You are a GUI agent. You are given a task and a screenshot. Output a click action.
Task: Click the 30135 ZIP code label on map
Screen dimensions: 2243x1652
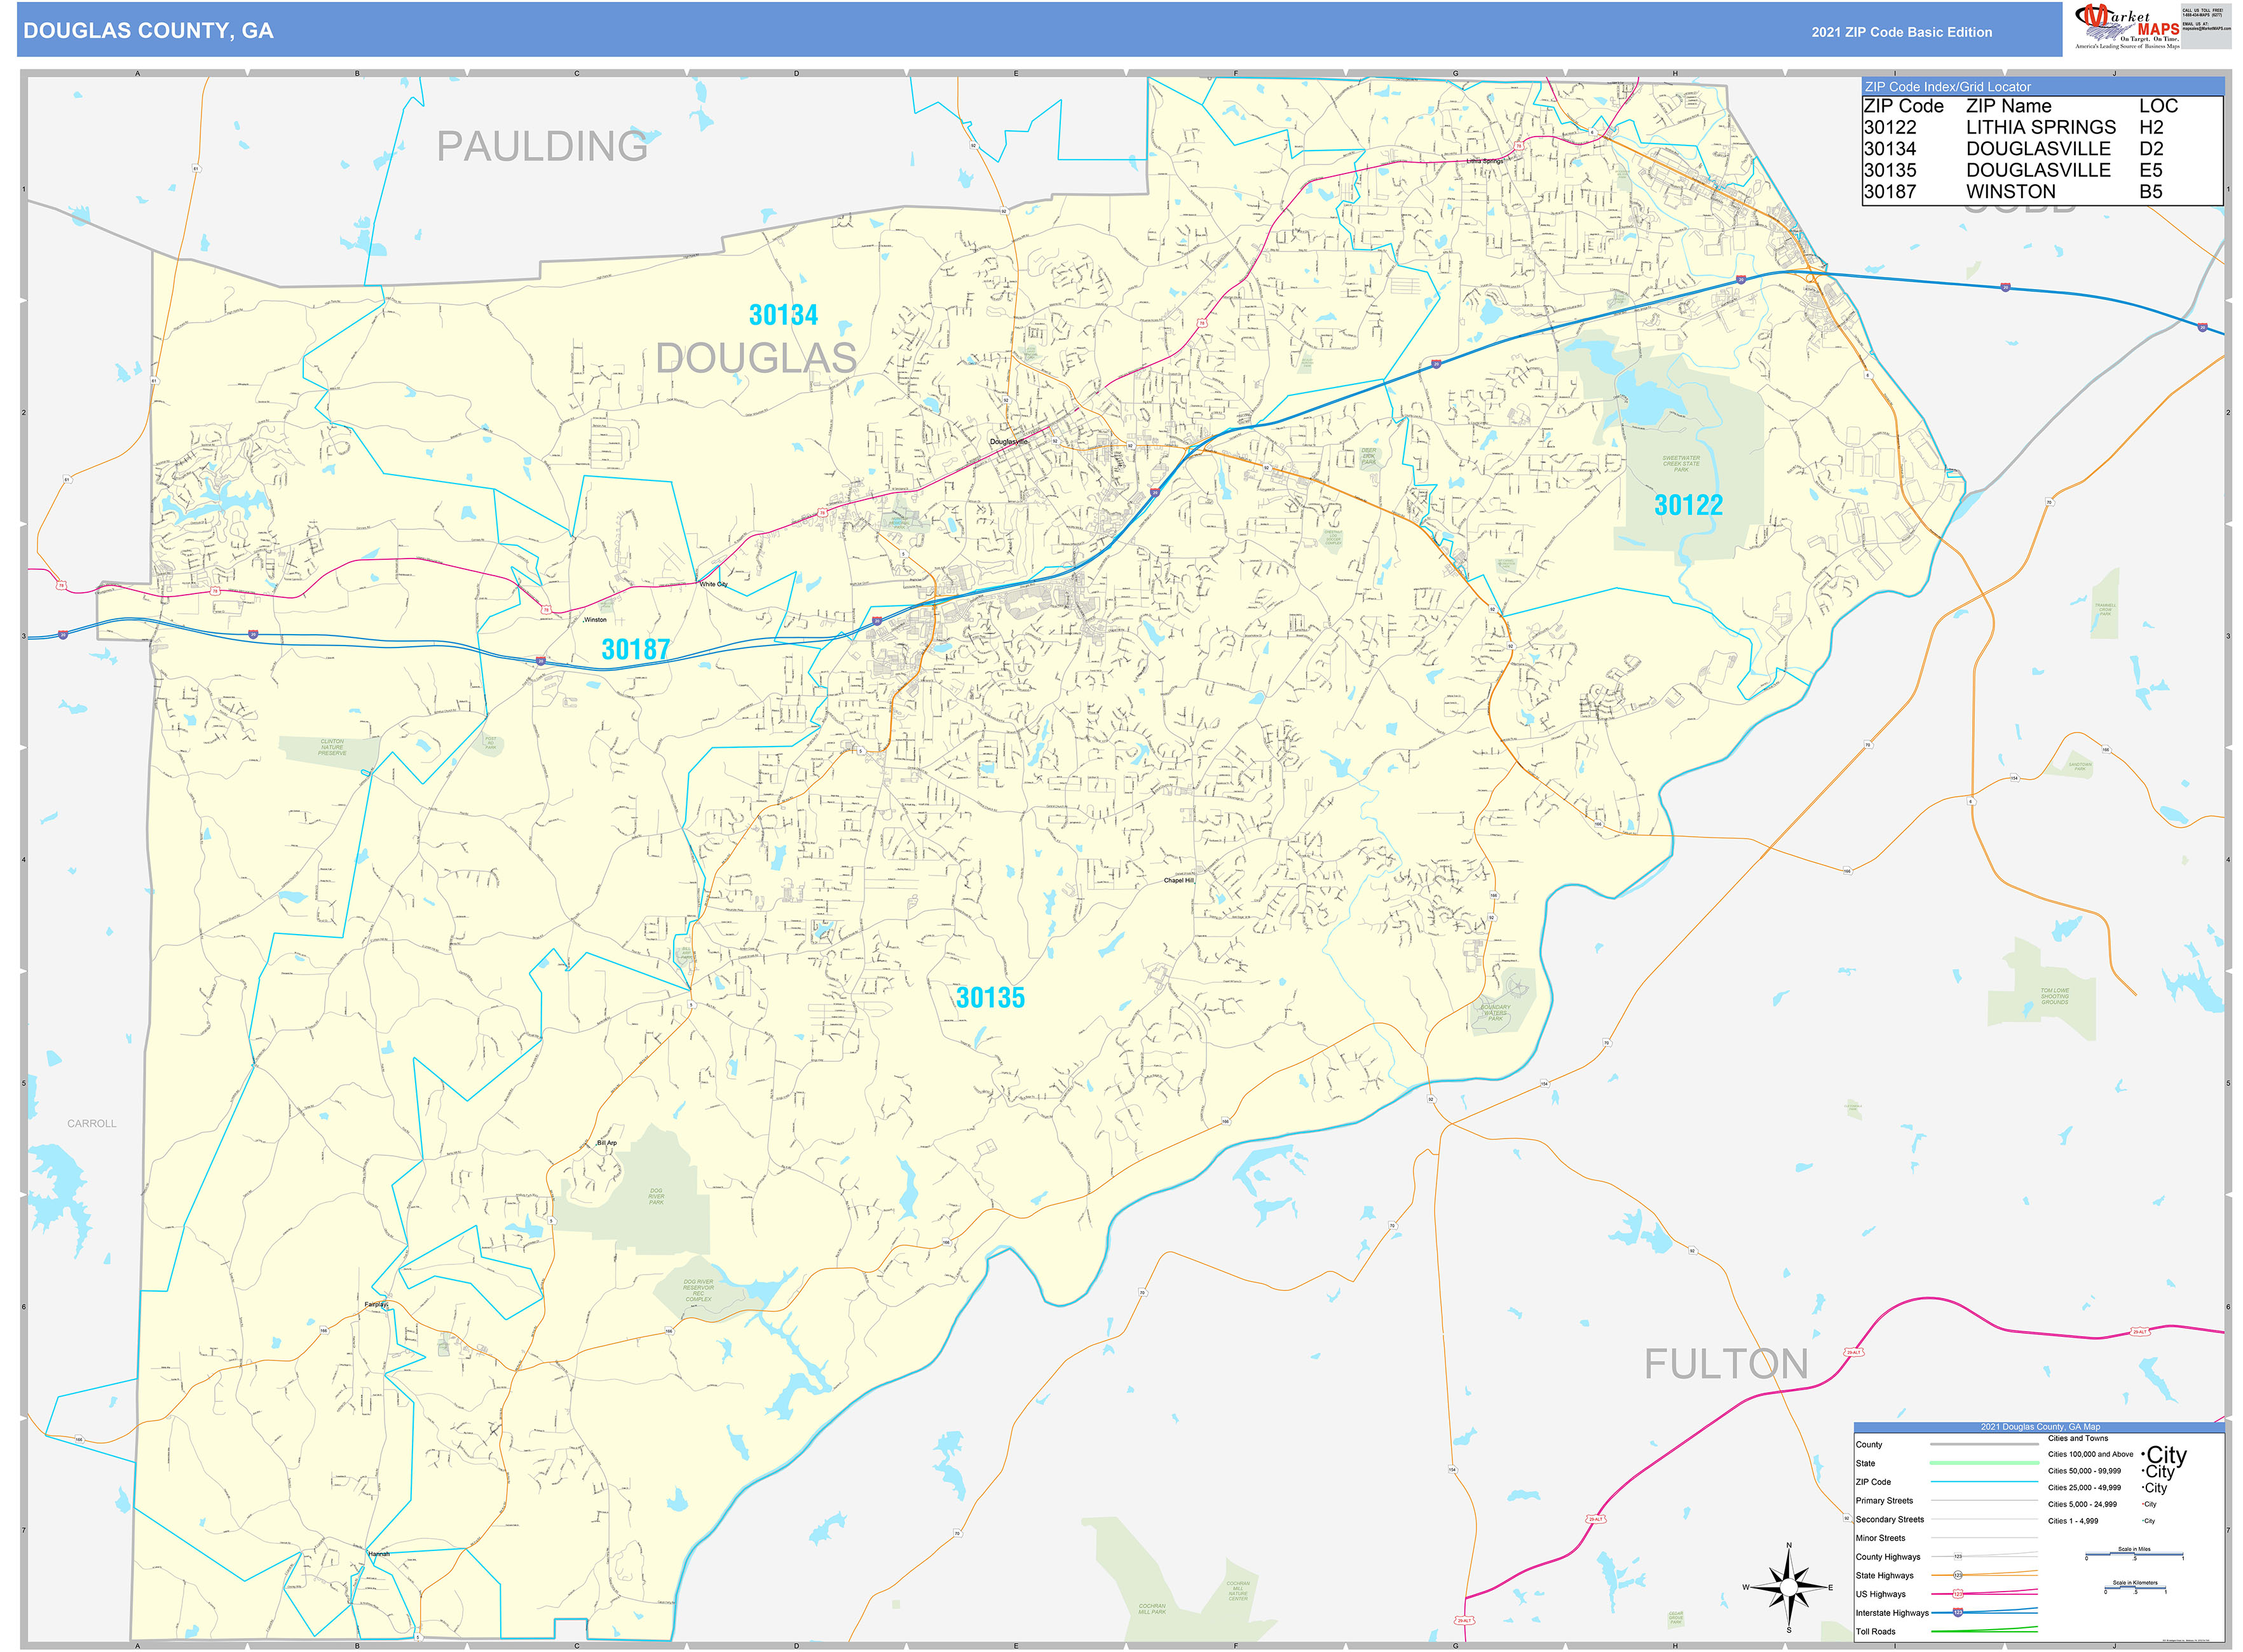coord(990,997)
